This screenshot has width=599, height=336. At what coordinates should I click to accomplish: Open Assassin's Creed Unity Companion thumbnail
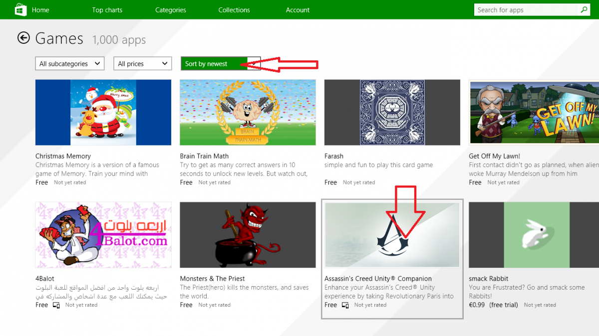point(392,235)
